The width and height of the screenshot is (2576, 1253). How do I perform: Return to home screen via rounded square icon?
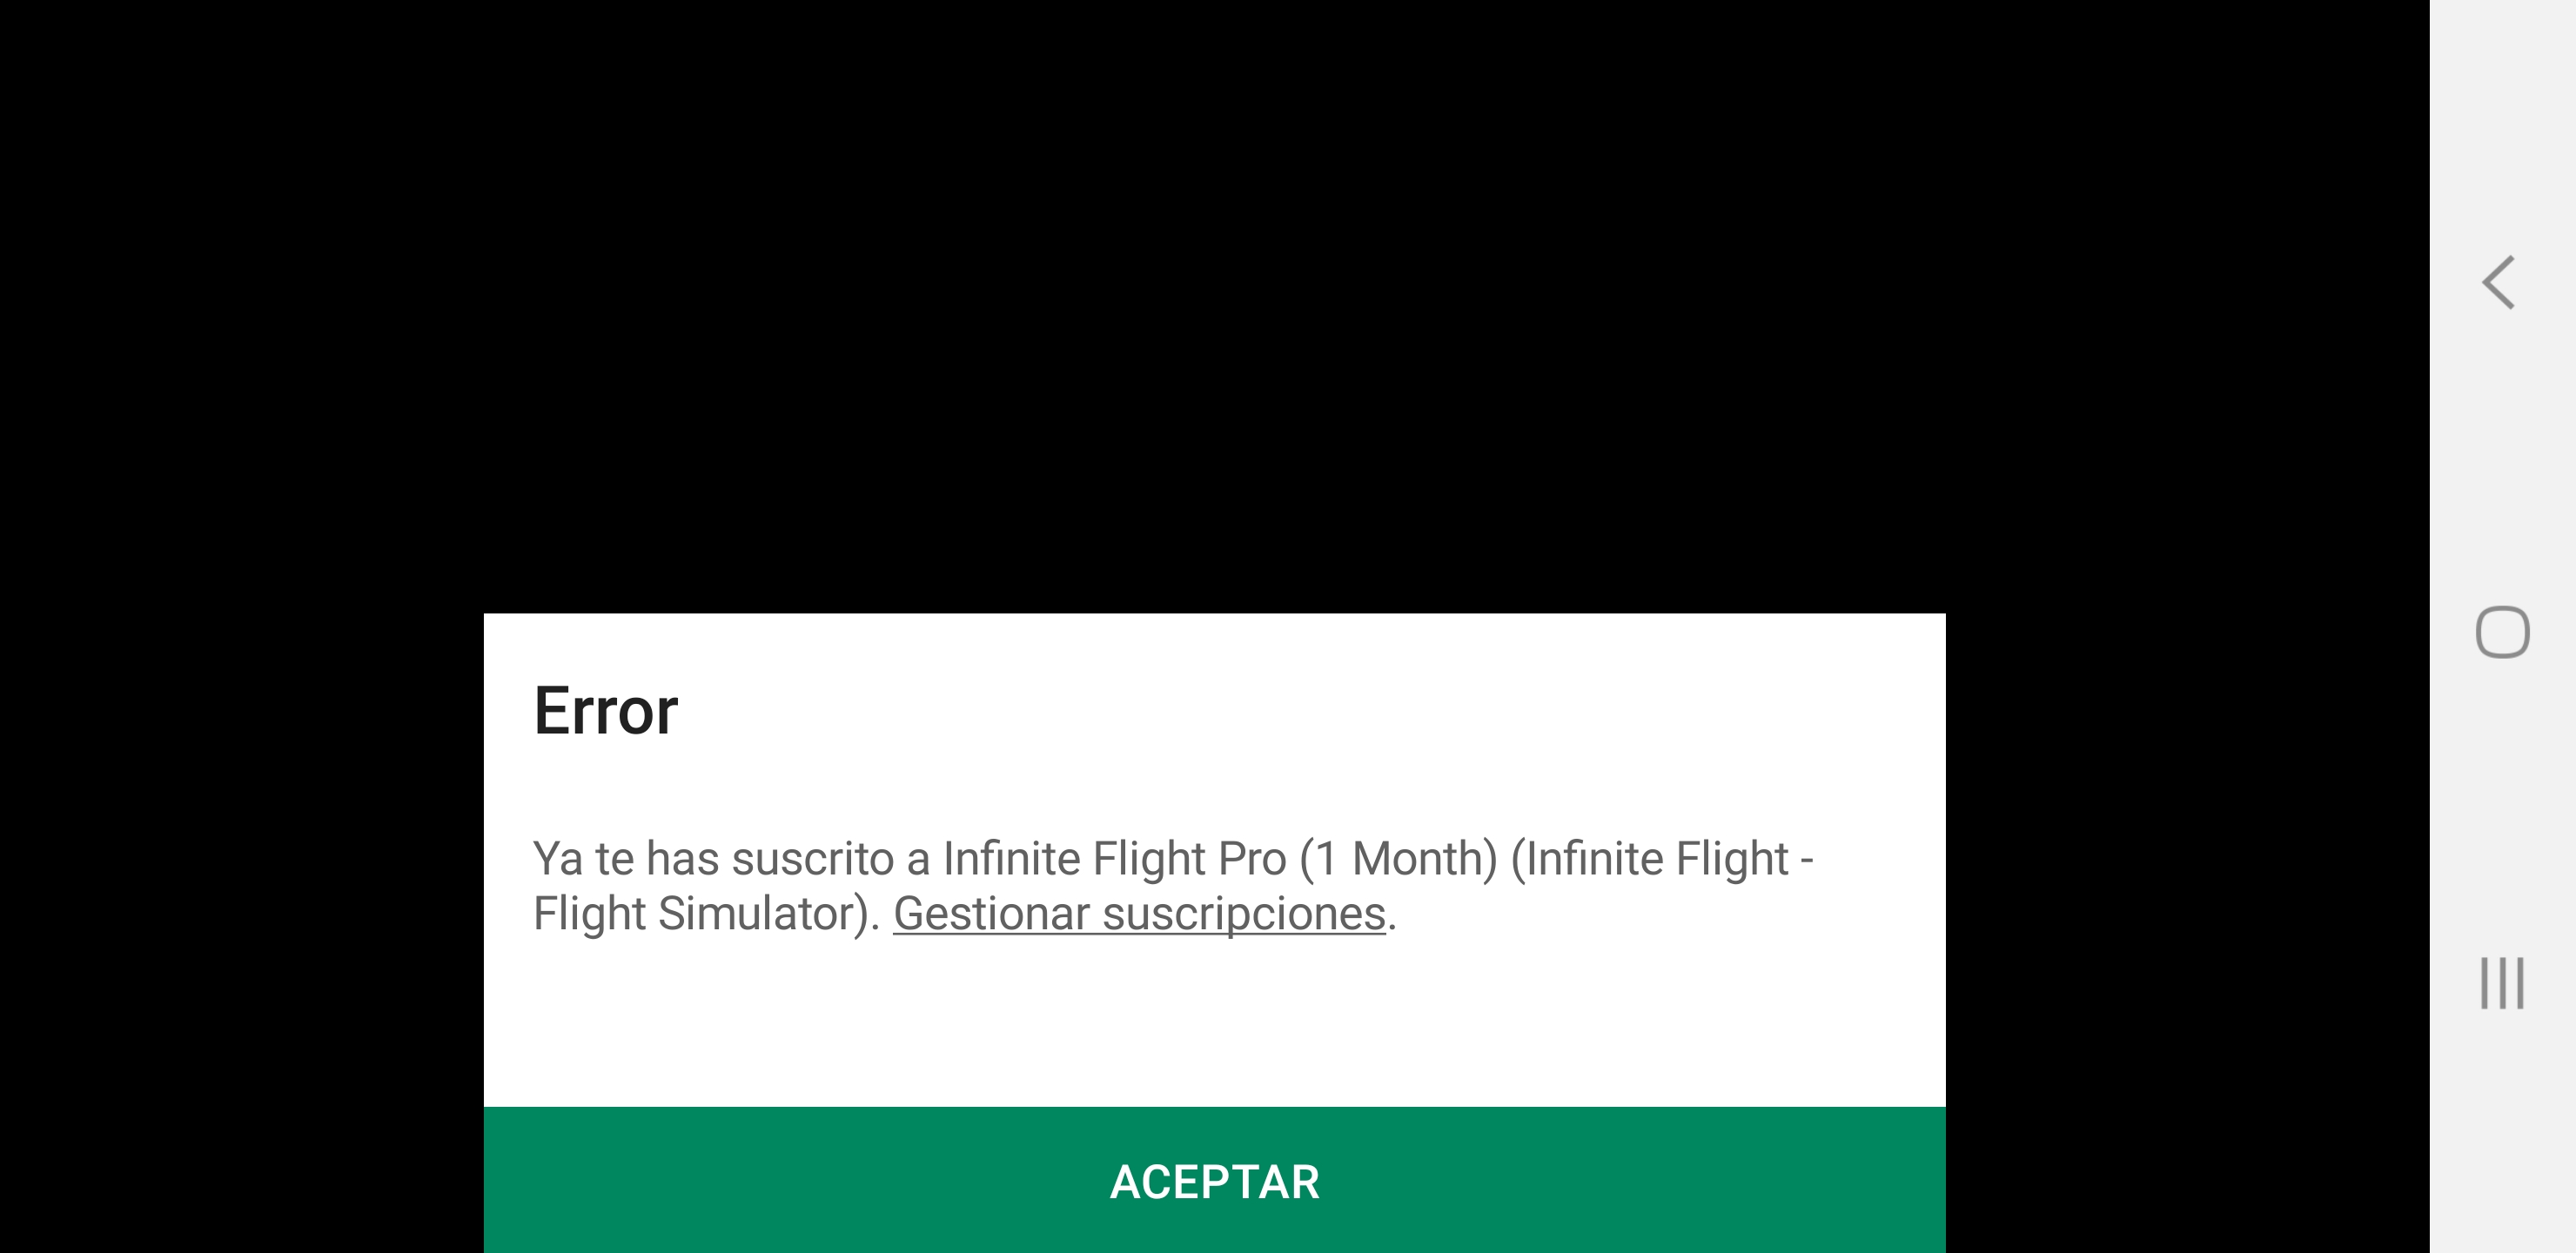coord(2502,632)
